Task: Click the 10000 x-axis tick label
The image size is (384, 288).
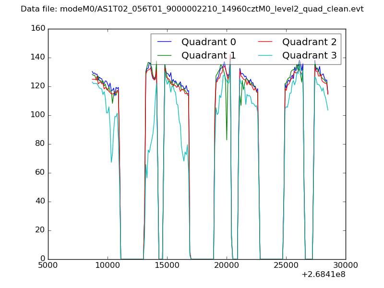Action: pos(108,265)
